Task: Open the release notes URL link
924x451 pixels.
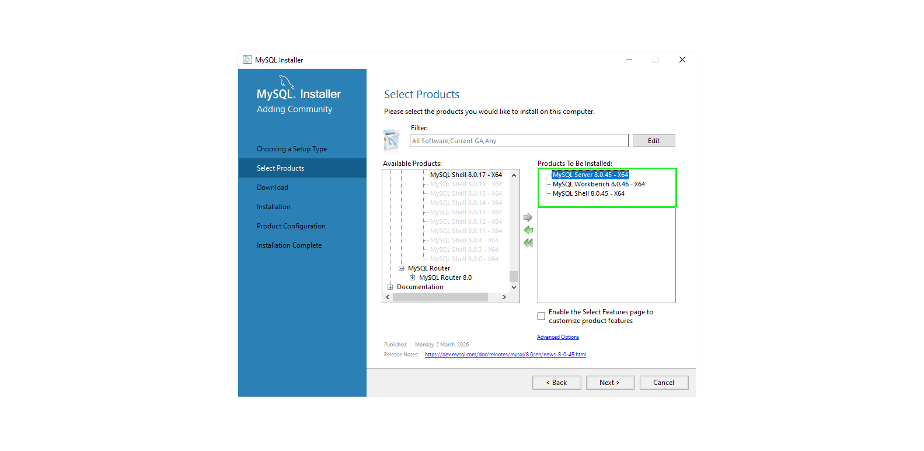Action: tap(505, 355)
